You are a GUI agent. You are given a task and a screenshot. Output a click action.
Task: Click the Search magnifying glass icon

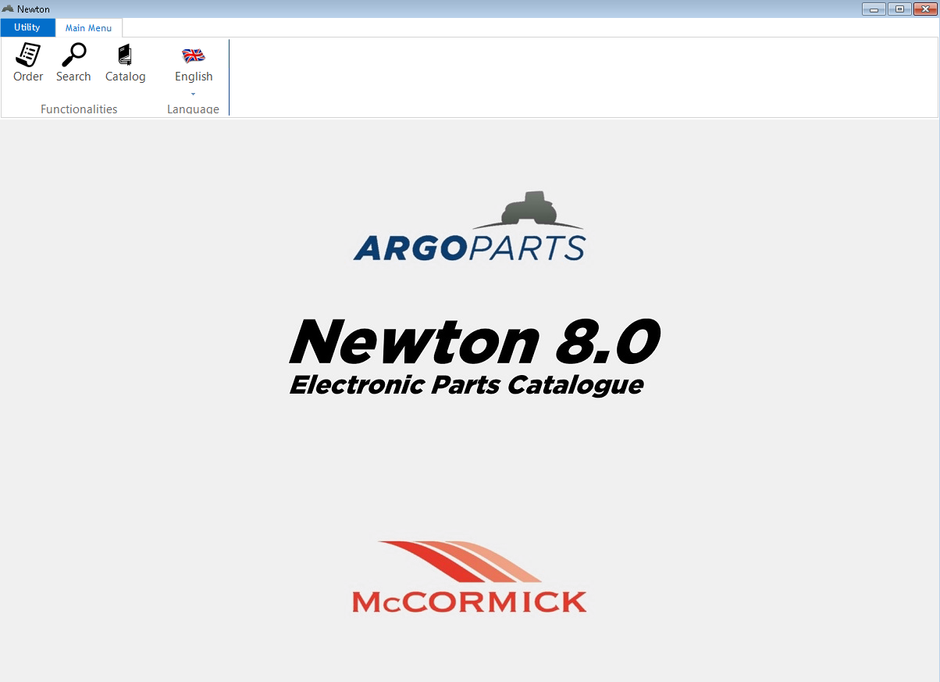[73, 55]
